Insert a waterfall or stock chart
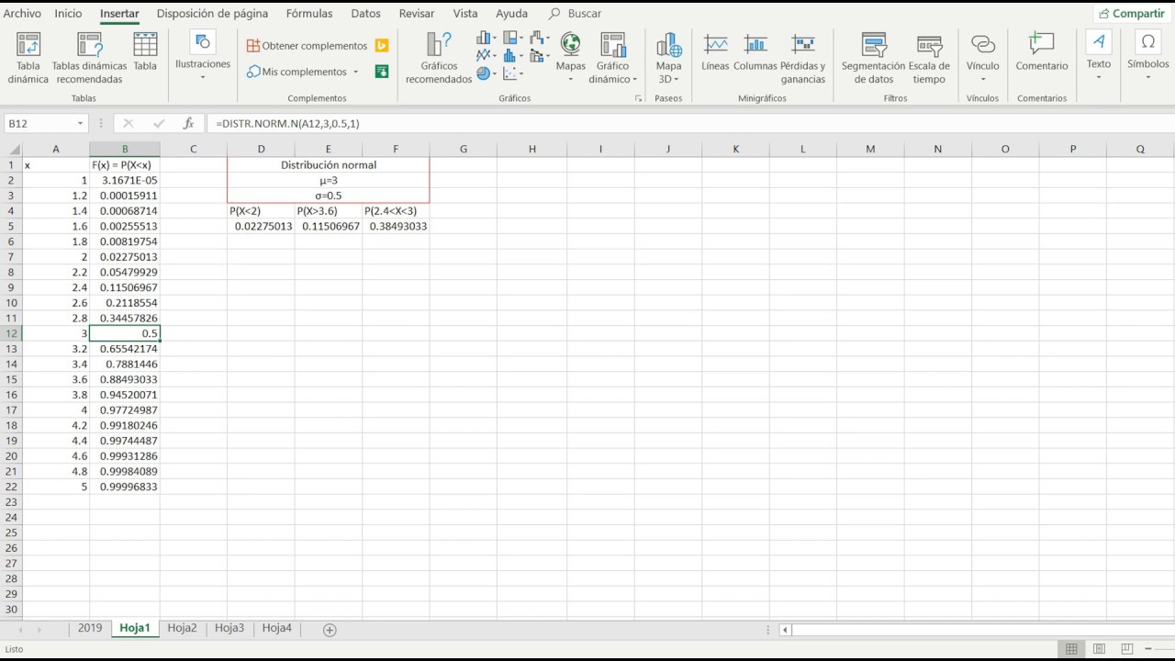1175x661 pixels. point(540,39)
